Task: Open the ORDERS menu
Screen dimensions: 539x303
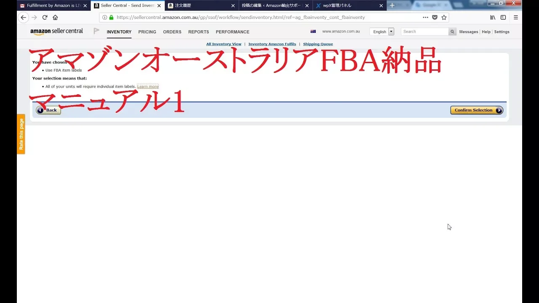Action: point(172,32)
